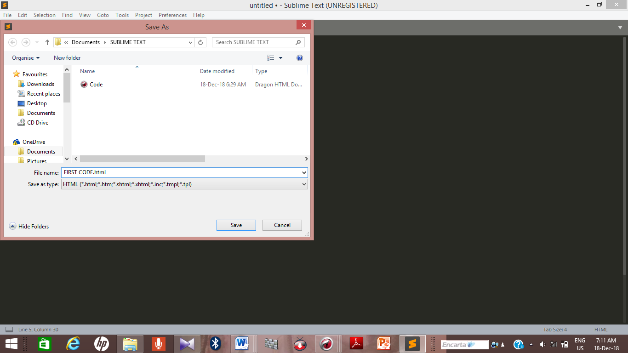Open the Tools menu
This screenshot has width=628, height=353.
(122, 15)
